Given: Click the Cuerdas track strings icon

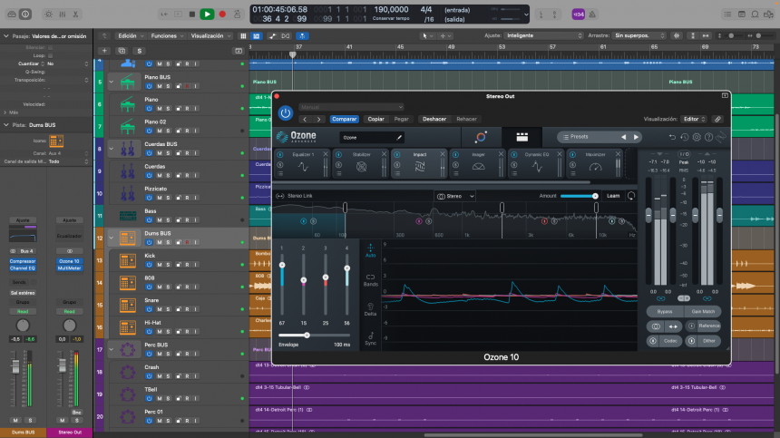Looking at the screenshot, I should point(127,171).
